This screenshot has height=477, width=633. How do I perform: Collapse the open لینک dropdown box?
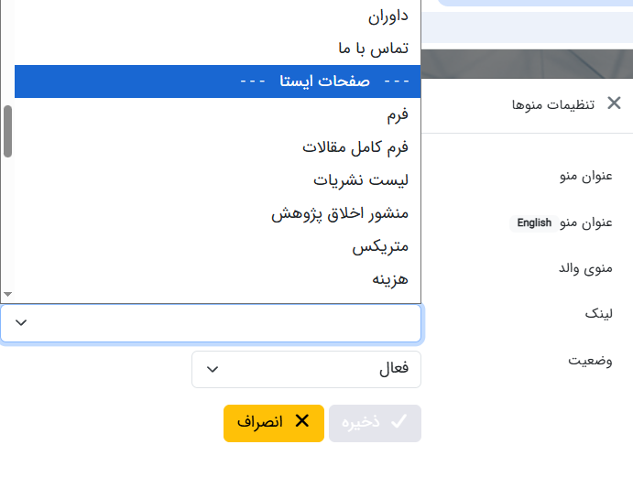[211, 323]
